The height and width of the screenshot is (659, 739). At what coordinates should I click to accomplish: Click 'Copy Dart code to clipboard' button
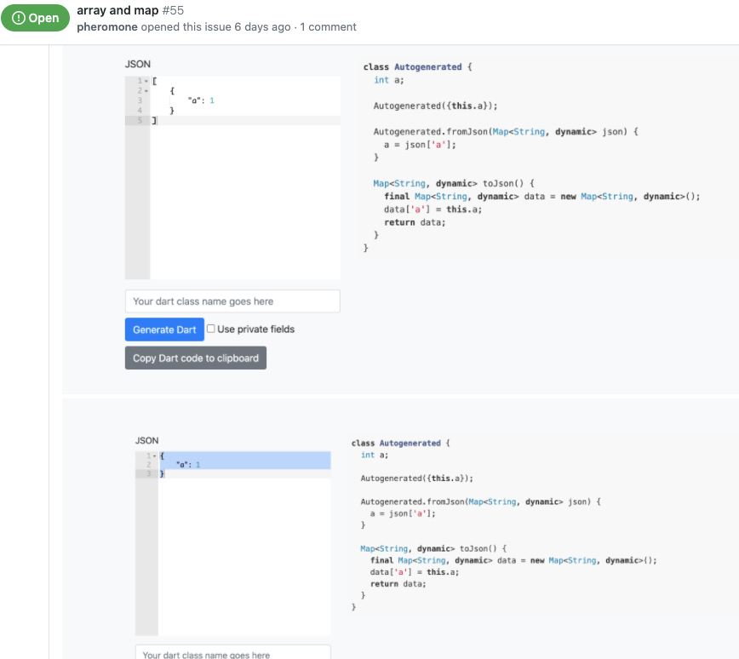pos(196,358)
